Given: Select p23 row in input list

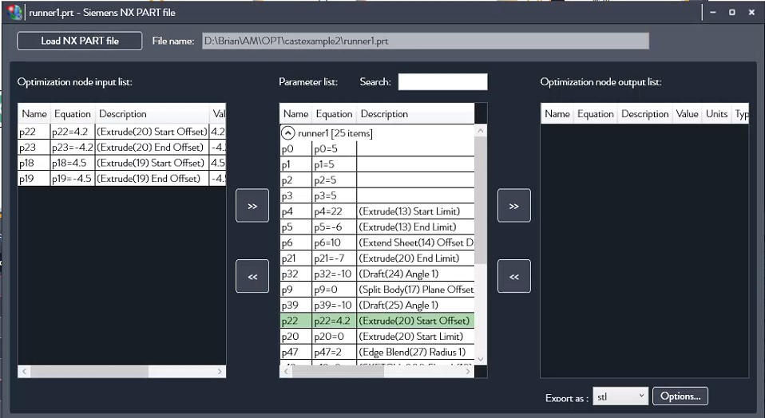Looking at the screenshot, I should pyautogui.click(x=122, y=147).
